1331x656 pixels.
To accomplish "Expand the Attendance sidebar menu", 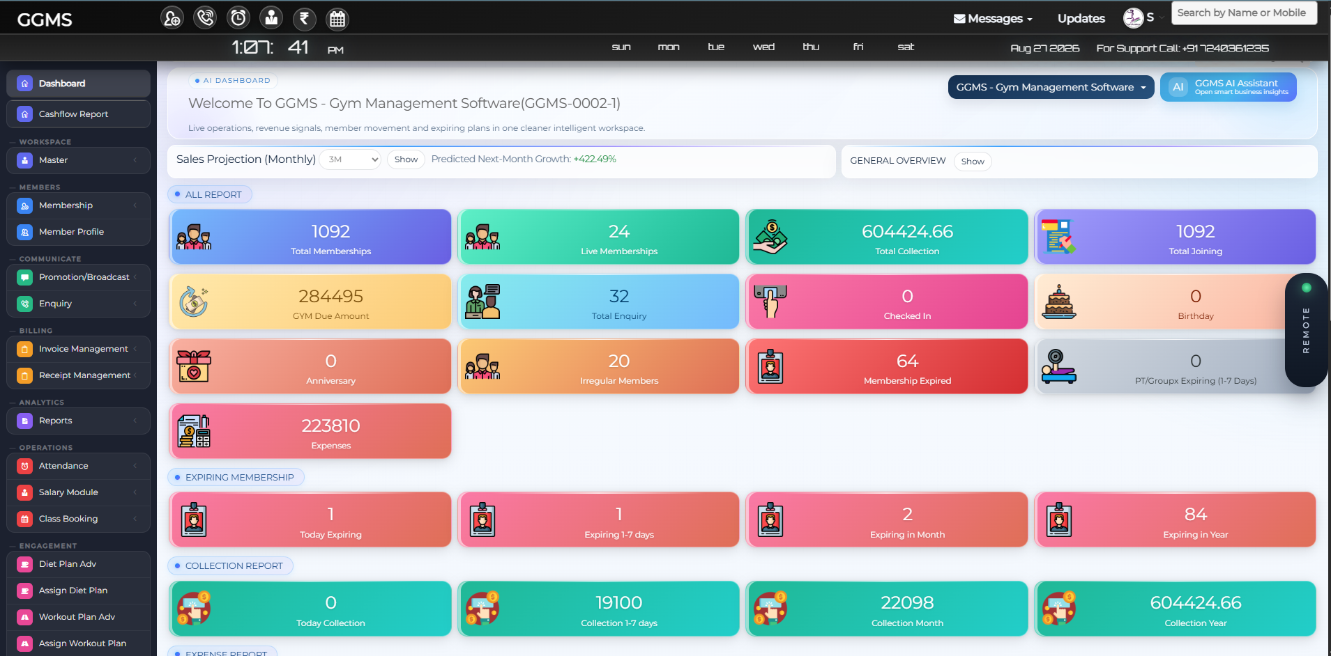I will (78, 466).
